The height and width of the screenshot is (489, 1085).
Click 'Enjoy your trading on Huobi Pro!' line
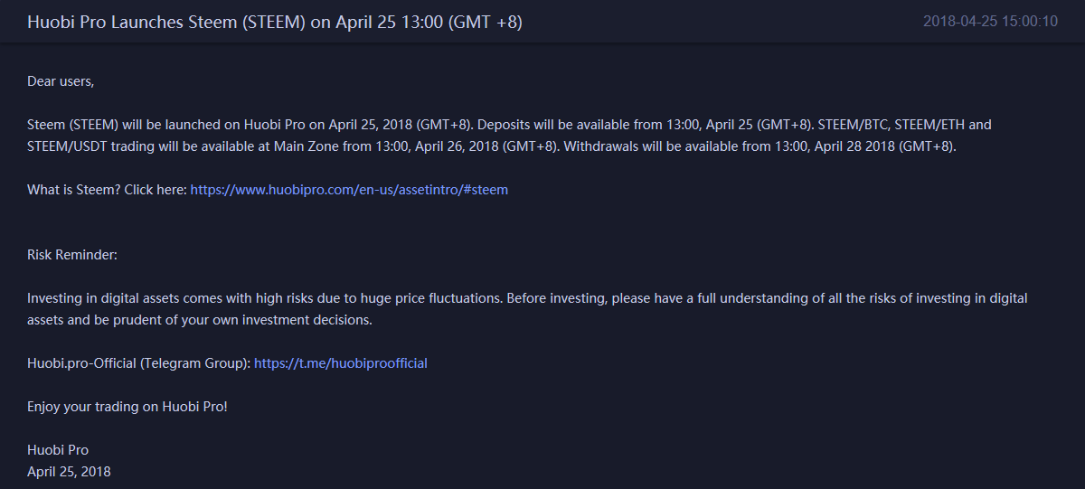127,407
